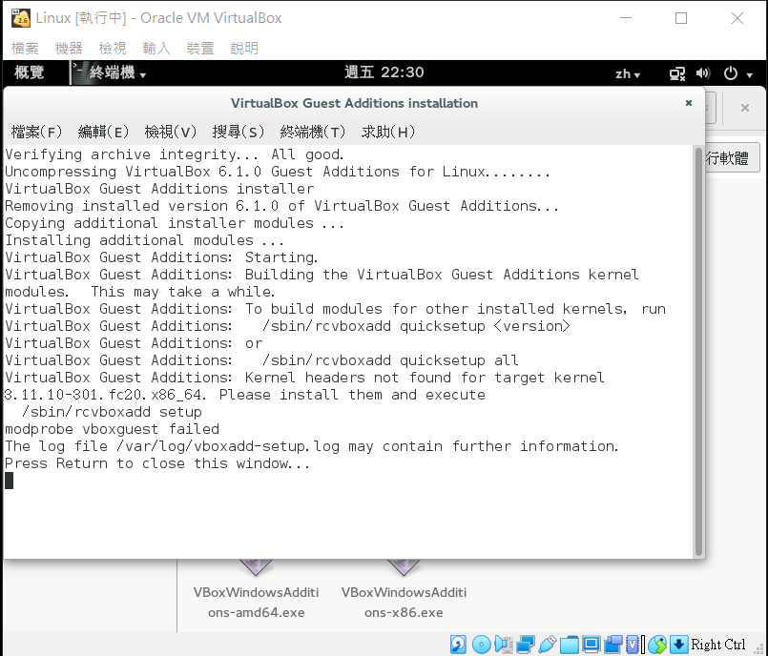Click the 行軟體 button in background window

click(733, 158)
